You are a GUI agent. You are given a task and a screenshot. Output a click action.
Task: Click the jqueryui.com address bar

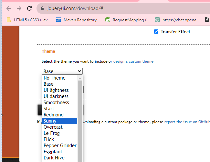123,8
